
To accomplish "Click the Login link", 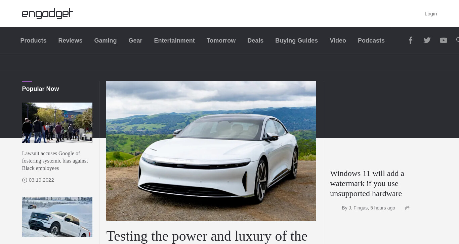I will (x=431, y=14).
